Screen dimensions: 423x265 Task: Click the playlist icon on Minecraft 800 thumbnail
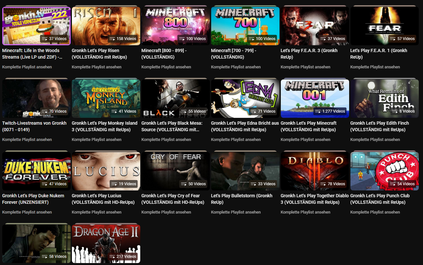pyautogui.click(x=182, y=39)
